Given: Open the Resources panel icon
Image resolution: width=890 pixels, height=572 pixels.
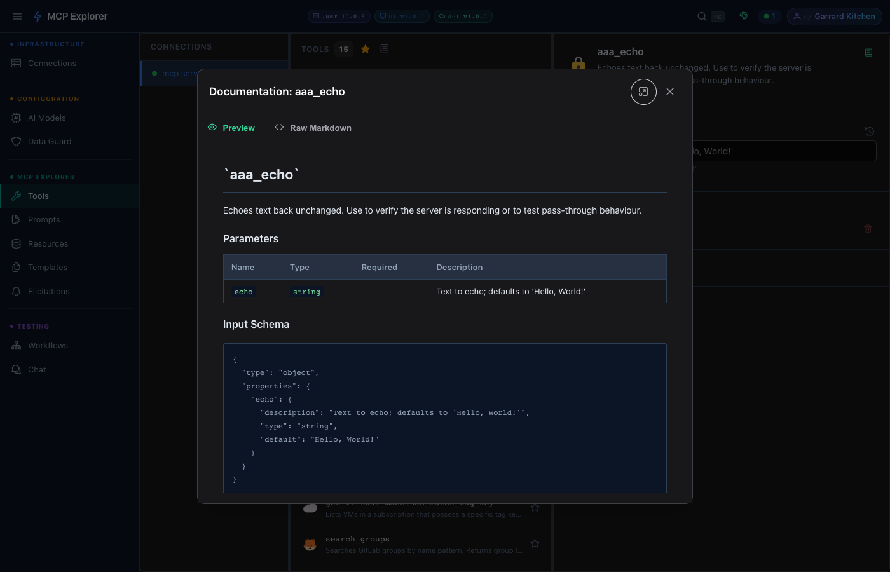Looking at the screenshot, I should [16, 243].
